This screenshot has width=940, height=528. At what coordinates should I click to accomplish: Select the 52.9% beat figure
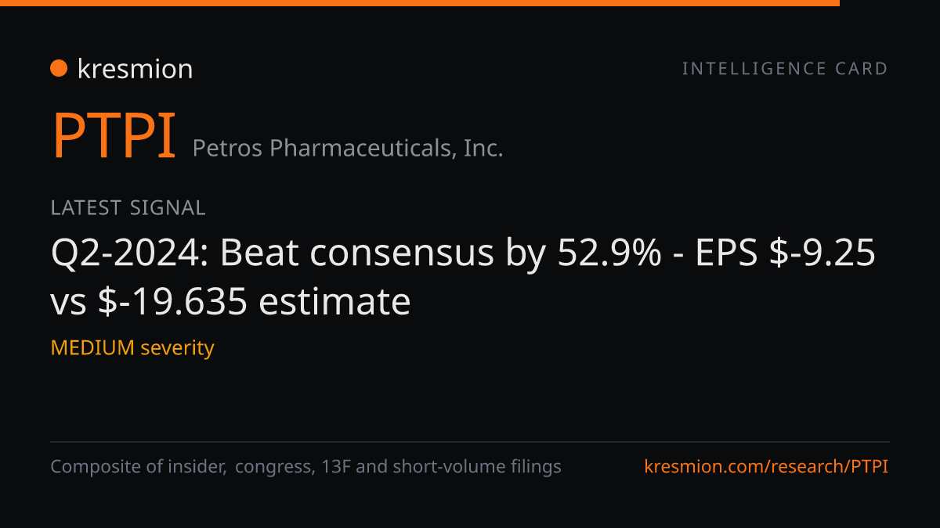pos(609,253)
